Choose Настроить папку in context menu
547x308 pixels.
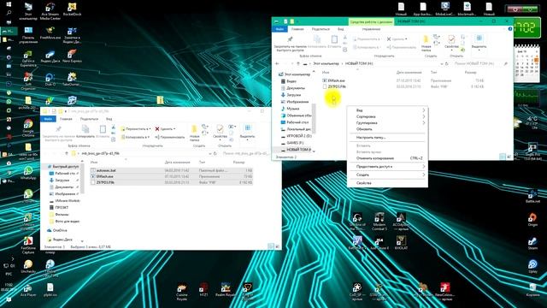(x=387, y=138)
